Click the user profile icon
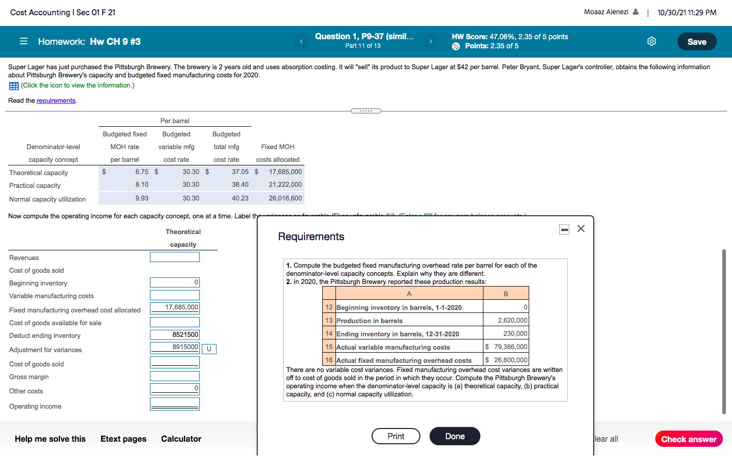Viewport: 732px width, 458px height. pyautogui.click(x=635, y=12)
